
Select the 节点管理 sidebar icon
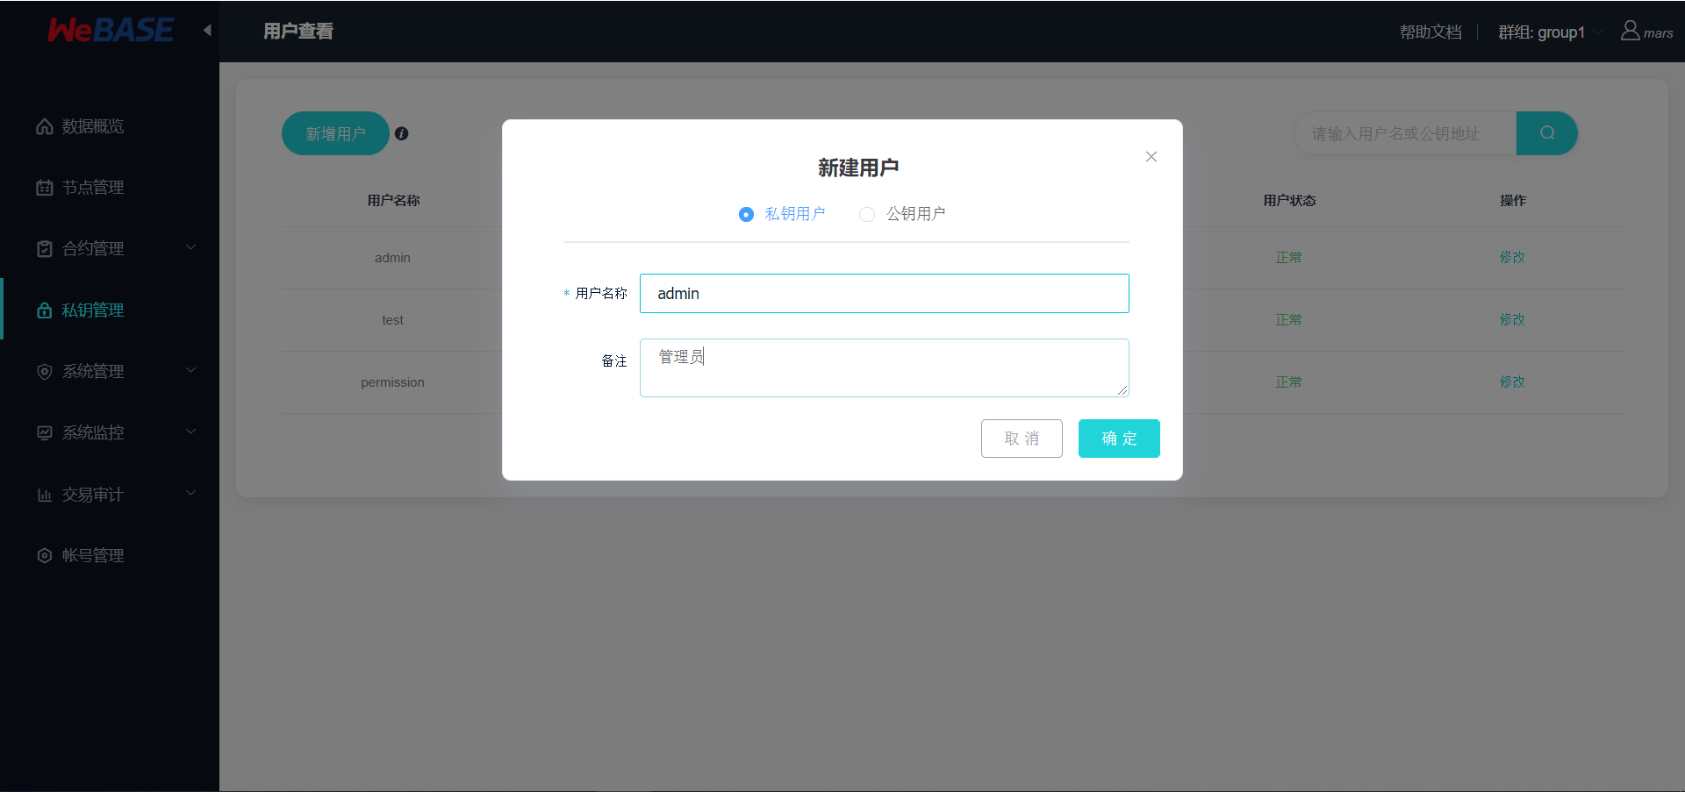point(45,187)
